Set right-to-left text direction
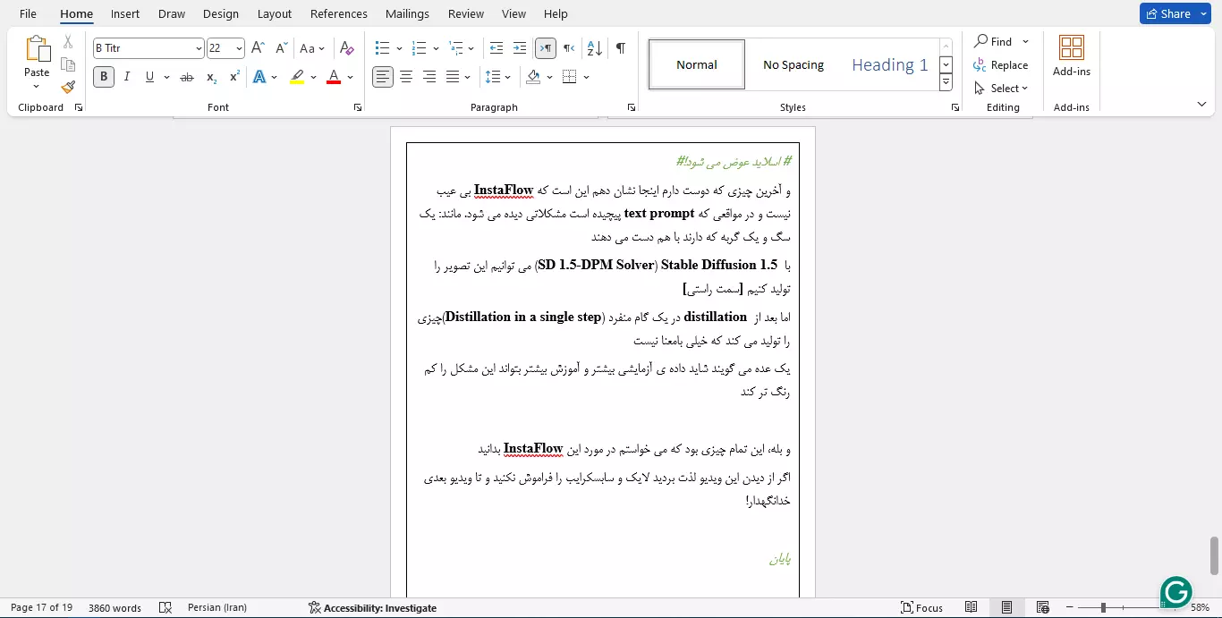Image resolution: width=1222 pixels, height=618 pixels. pyautogui.click(x=569, y=48)
